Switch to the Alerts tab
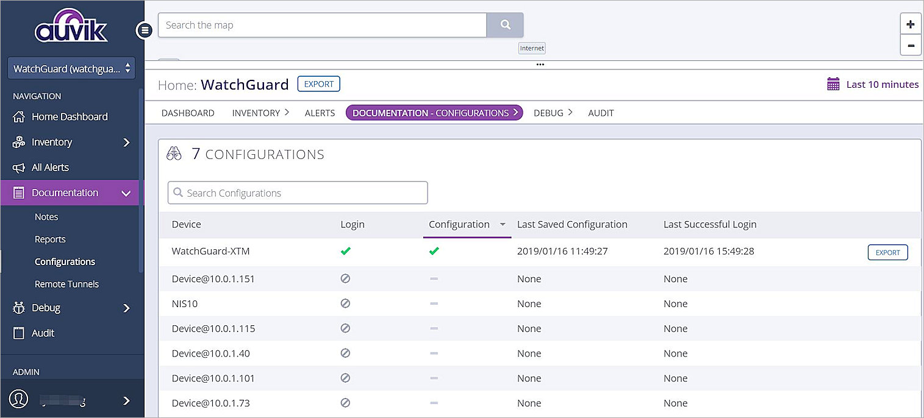Image resolution: width=924 pixels, height=418 pixels. coord(320,113)
